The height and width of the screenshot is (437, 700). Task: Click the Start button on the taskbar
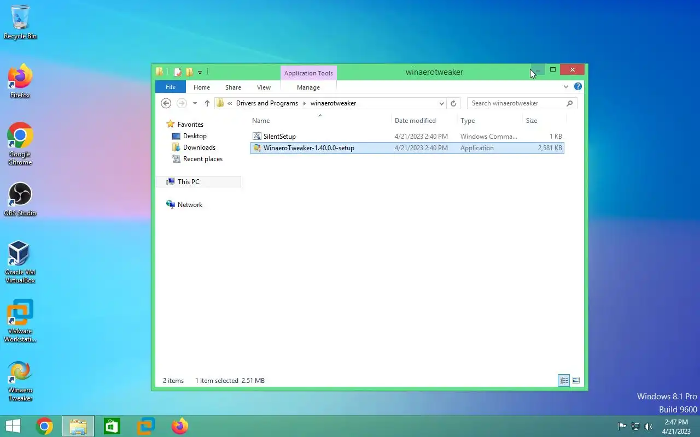tap(13, 426)
